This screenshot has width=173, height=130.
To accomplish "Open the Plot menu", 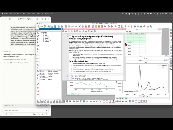I will (x=24, y=14).
